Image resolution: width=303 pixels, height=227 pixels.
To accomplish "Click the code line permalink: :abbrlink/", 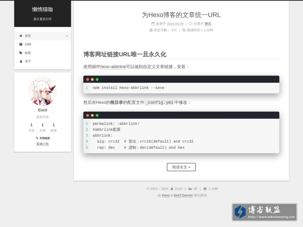I will pos(116,124).
